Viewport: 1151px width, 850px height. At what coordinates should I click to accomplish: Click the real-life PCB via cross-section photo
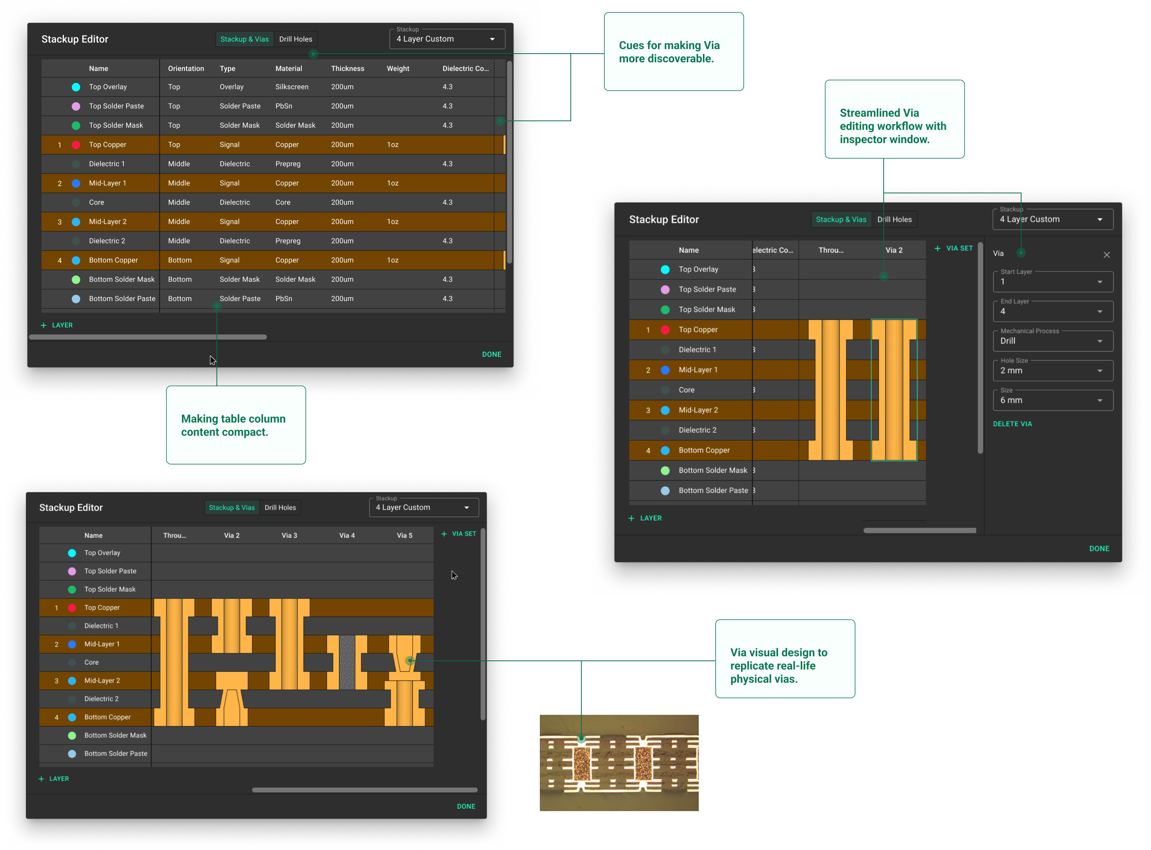(x=619, y=762)
